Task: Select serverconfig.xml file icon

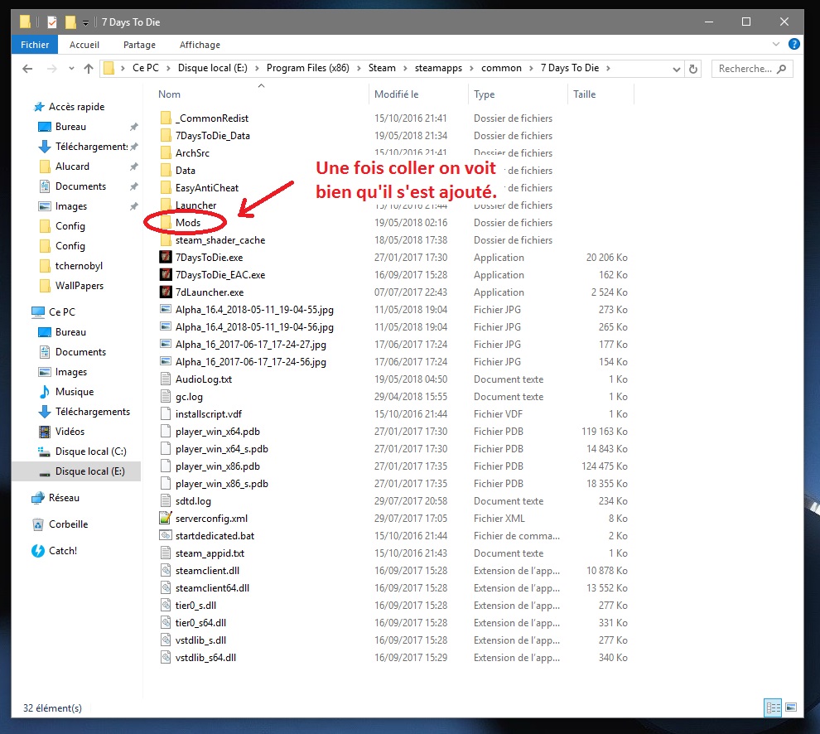Action: click(x=166, y=518)
